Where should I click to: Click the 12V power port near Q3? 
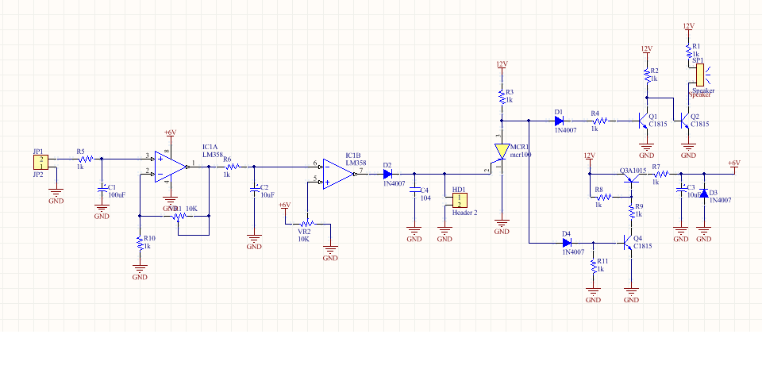click(x=590, y=157)
